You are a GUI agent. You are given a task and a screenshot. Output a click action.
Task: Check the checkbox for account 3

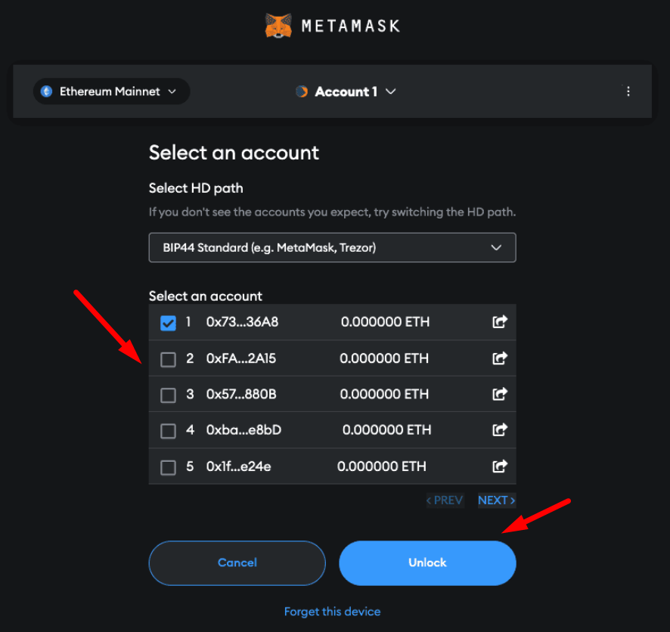pyautogui.click(x=168, y=395)
